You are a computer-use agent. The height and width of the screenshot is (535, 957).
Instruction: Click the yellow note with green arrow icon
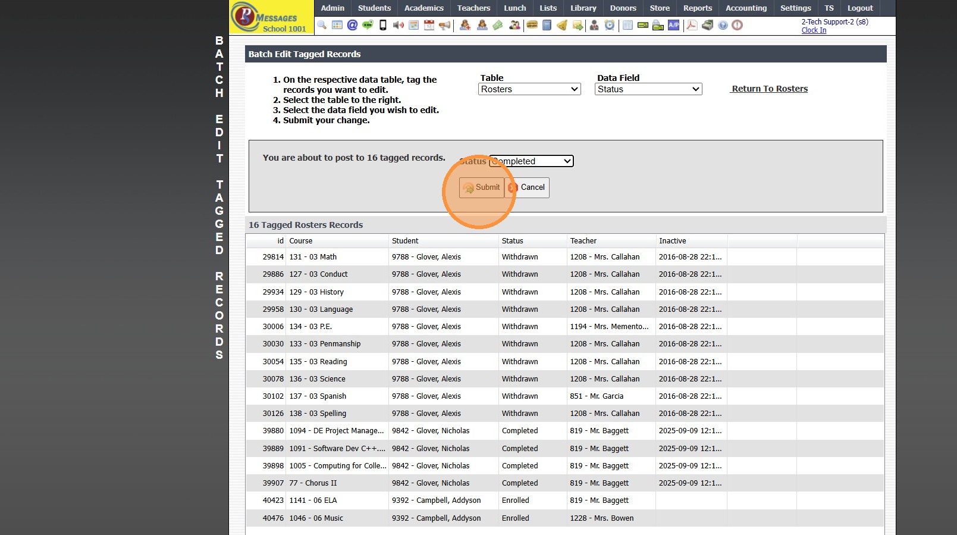click(x=578, y=25)
